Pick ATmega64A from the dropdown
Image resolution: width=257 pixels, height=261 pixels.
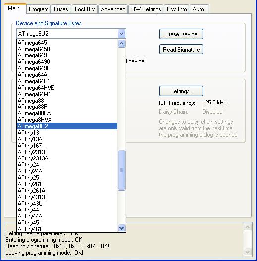pyautogui.click(x=67, y=75)
